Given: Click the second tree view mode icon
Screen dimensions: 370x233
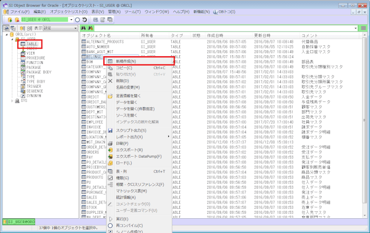Looking at the screenshot, I should 13,28.
